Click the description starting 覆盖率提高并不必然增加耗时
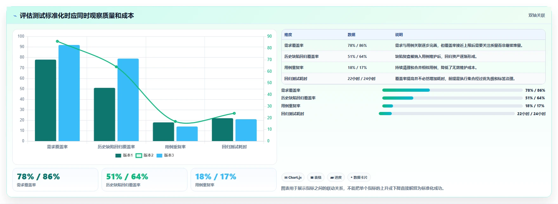The width and height of the screenshot is (558, 204). pyautogui.click(x=455, y=79)
